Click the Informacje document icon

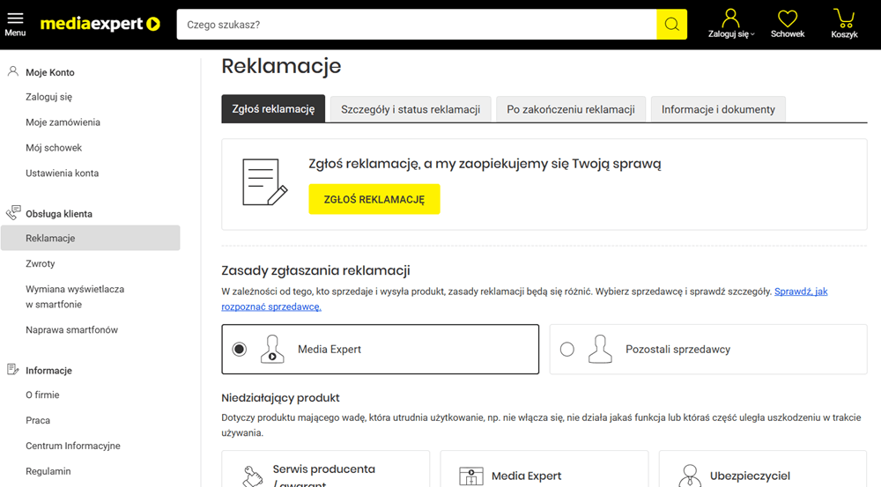13,369
